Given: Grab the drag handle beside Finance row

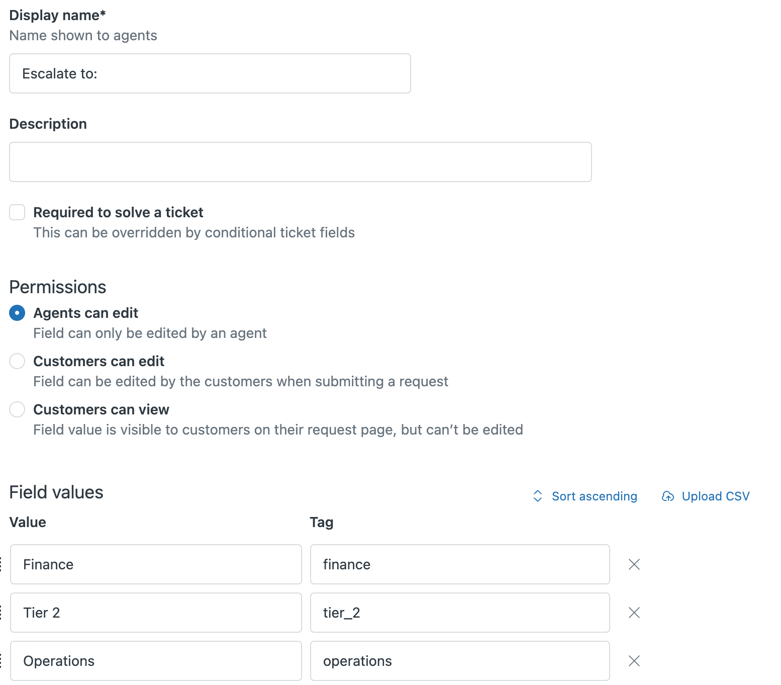Looking at the screenshot, I should click(2, 564).
